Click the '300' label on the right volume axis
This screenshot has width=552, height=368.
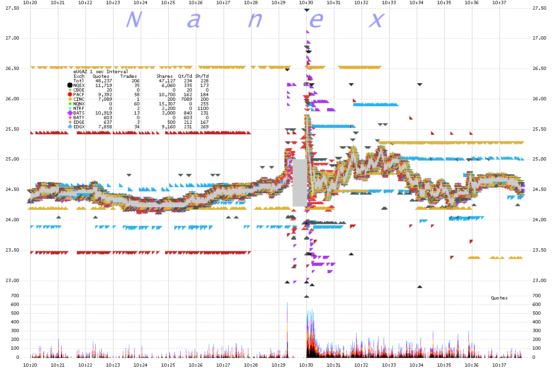pos(536,331)
